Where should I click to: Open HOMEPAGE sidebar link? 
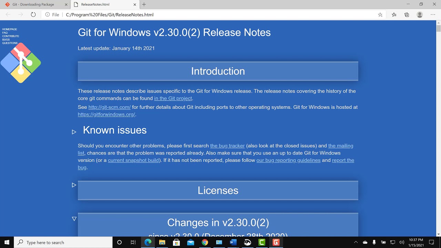pos(10,29)
